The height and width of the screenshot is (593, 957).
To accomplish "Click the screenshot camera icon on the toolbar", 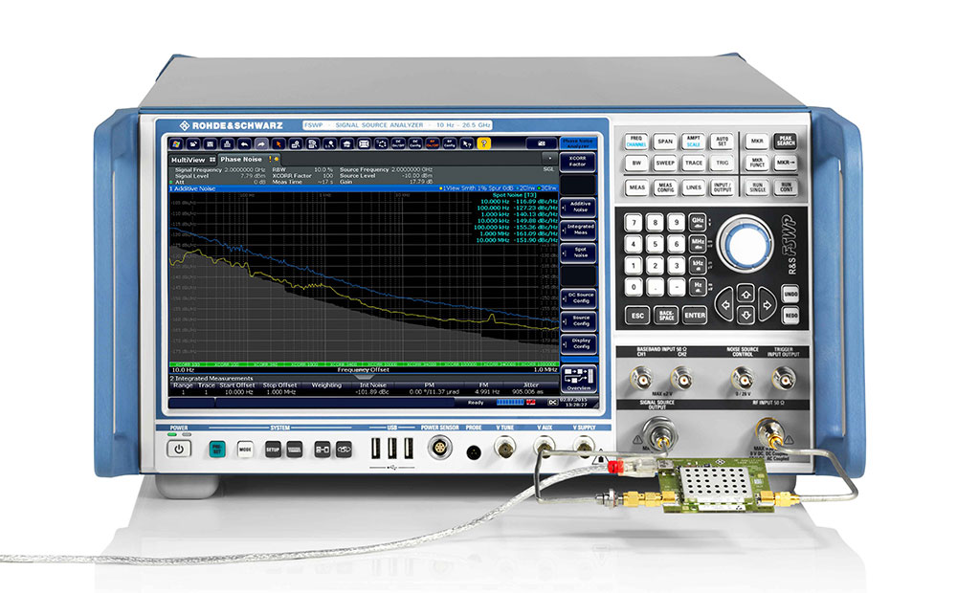I will click(x=543, y=146).
